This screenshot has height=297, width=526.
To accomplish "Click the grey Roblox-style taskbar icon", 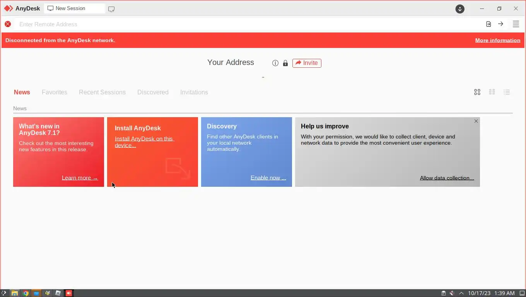I will [58, 293].
